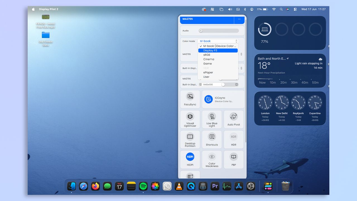Screen dimensions: 357x201
Task: Open the Shortcuts tile
Action: pos(212,139)
